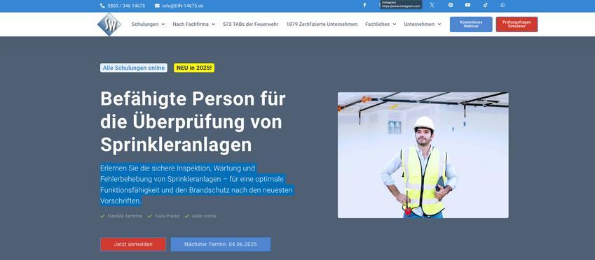Image resolution: width=595 pixels, height=260 pixels.
Task: Open the WhatsApp social icon
Action: tap(502, 6)
